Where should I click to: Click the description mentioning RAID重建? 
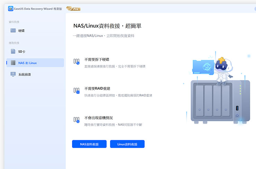pyautogui.click(x=118, y=95)
